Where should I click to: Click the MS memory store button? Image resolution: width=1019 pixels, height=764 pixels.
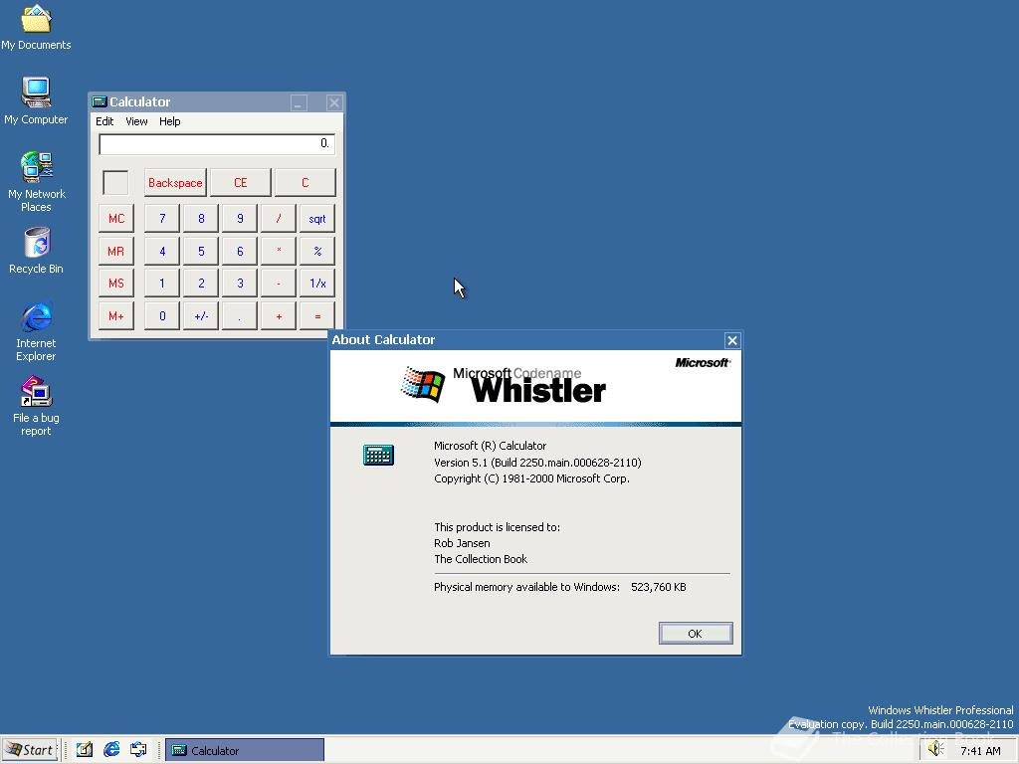coord(116,284)
